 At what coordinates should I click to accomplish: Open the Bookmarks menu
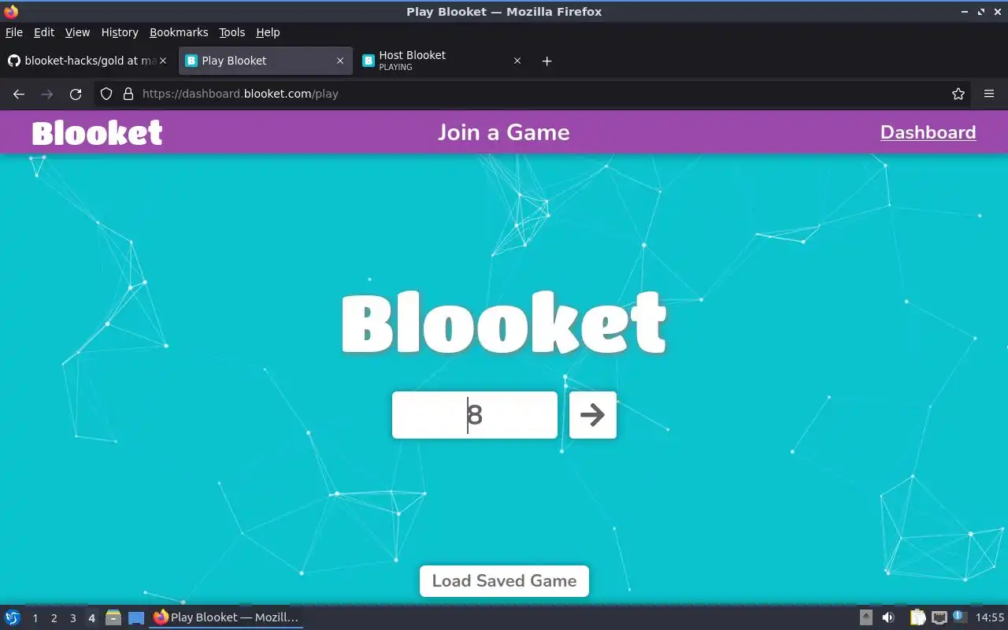pyautogui.click(x=179, y=32)
